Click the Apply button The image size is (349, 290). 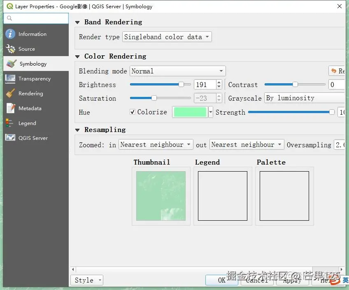point(293,280)
